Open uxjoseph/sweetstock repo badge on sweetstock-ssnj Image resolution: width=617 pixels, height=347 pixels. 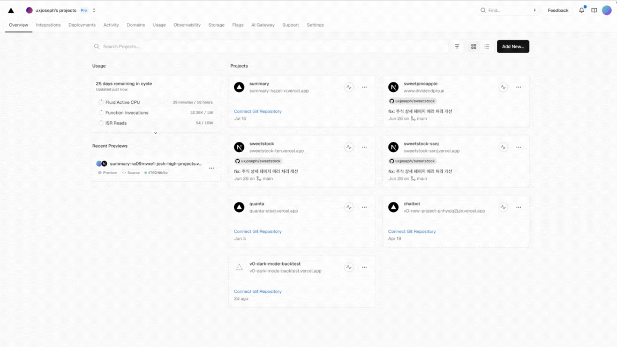point(412,161)
